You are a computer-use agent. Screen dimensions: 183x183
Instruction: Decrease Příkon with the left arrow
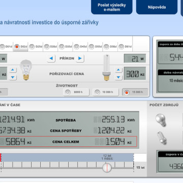point(51,58)
